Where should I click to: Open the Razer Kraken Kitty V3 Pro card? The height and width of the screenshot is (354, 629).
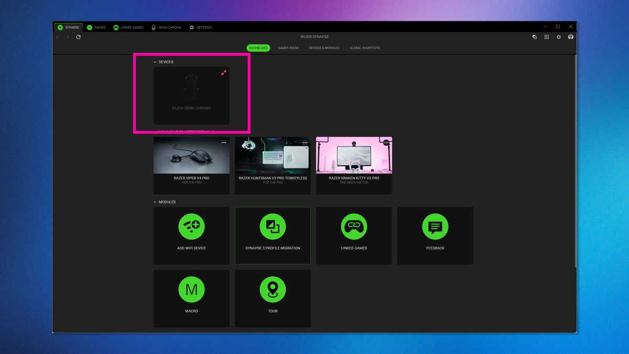click(354, 166)
